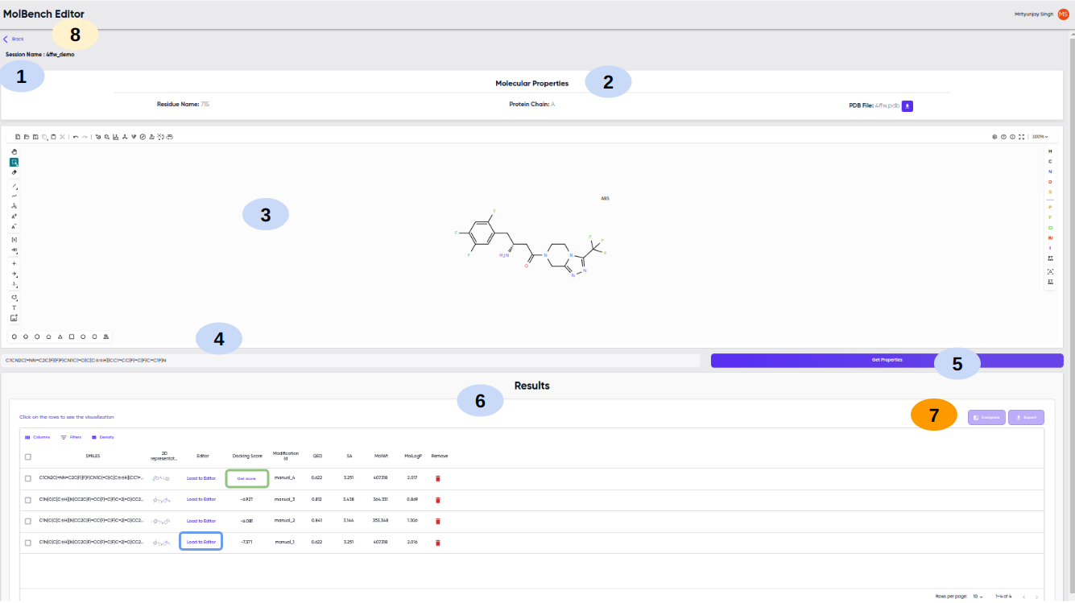The image size is (1075, 603).
Task: Run Check Structure tool
Action: (143, 137)
